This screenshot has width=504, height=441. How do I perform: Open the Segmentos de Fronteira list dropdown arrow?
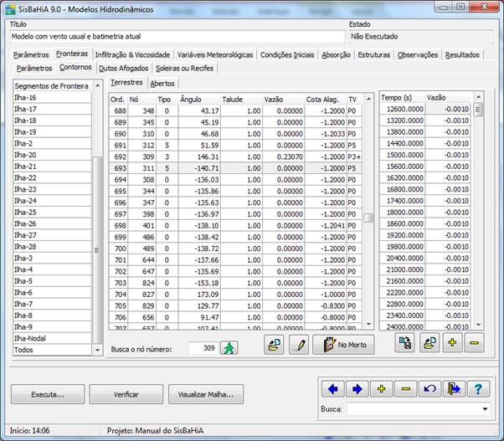97,350
